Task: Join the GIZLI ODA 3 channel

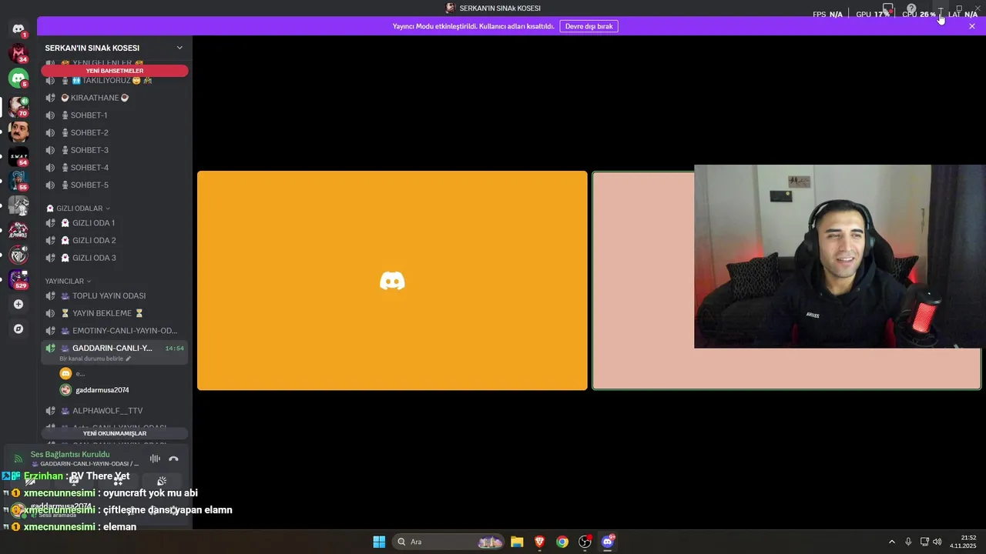Action: (x=114, y=258)
